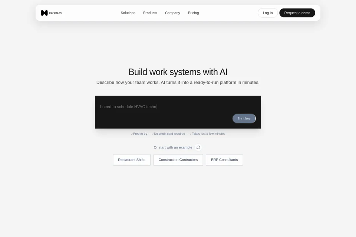Select the ERP Consultants example
The image size is (356, 237).
click(x=224, y=160)
